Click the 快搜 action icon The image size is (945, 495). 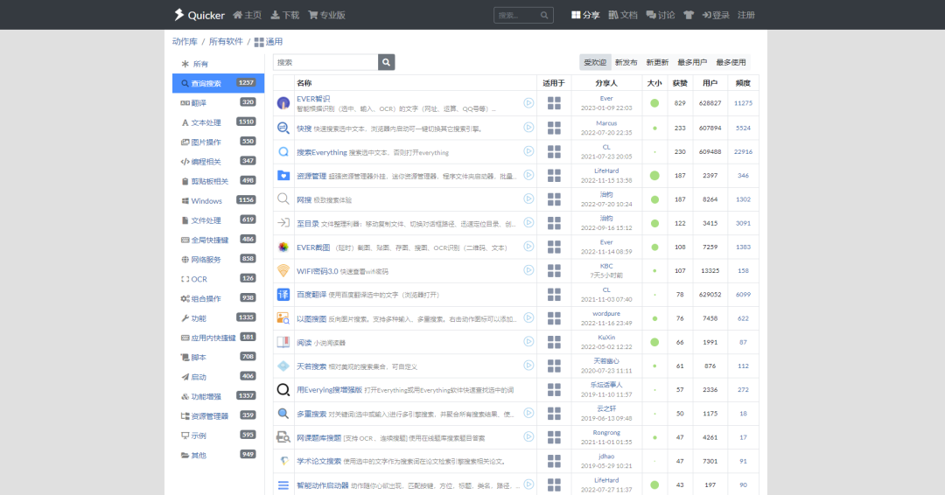click(x=283, y=128)
